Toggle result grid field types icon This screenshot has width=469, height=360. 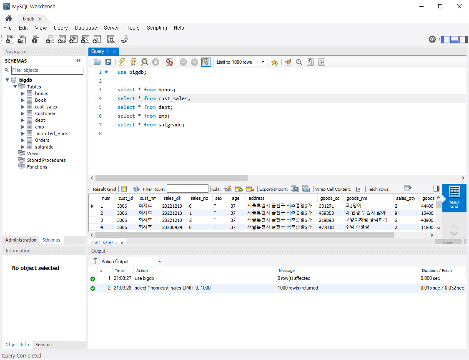point(124,189)
